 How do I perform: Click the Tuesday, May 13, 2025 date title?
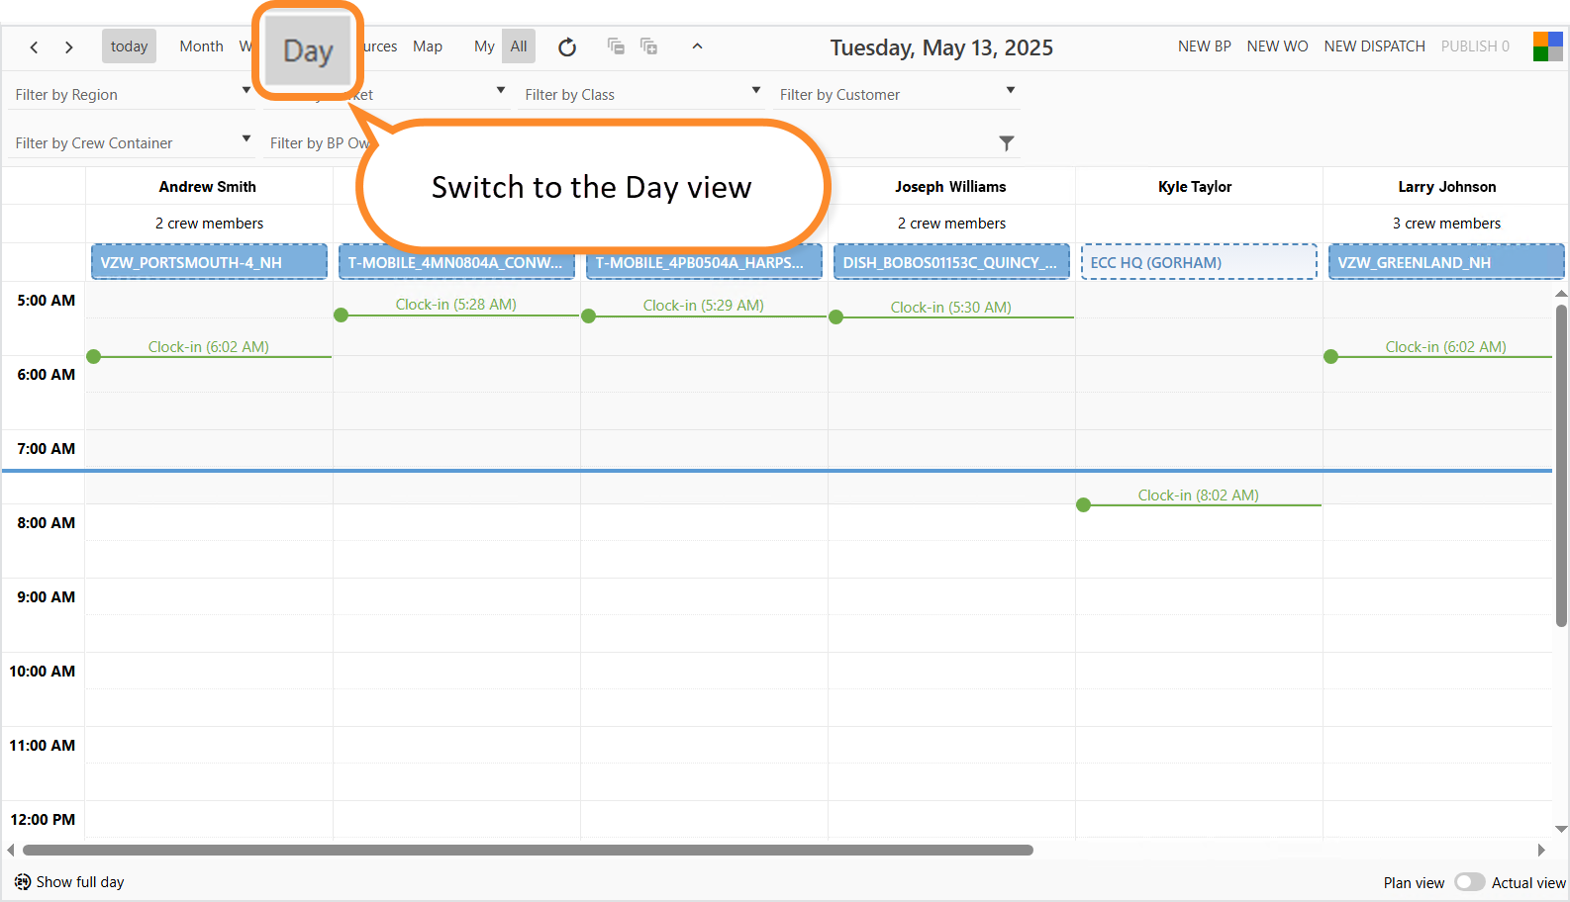point(941,47)
